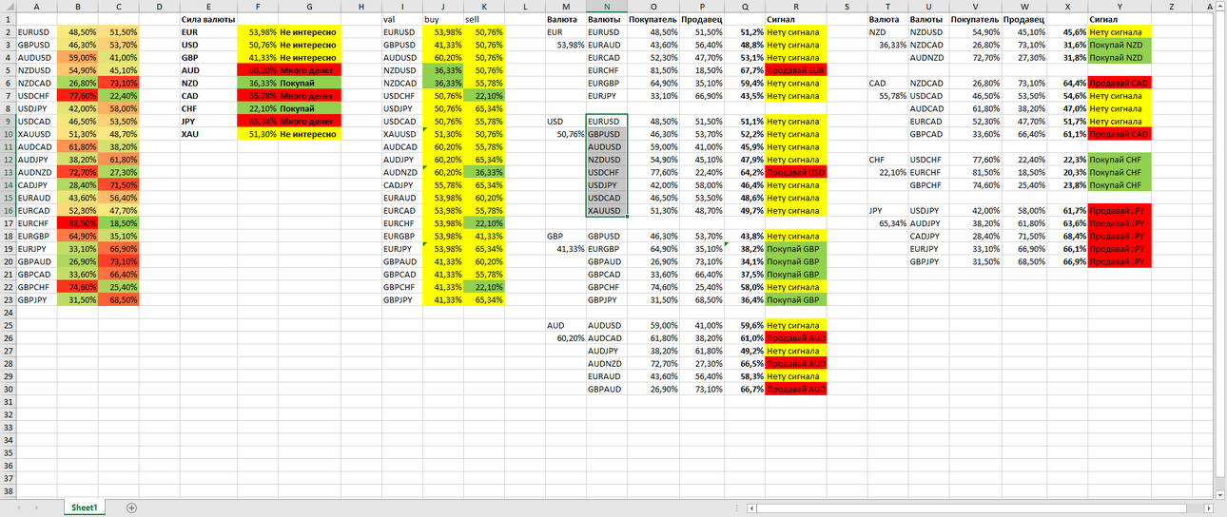Select the 'Продавай USD' signal cell
The image size is (1227, 517).
pos(795,172)
